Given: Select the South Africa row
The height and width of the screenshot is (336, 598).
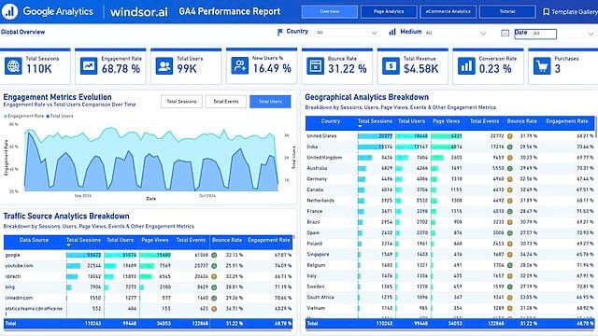Looking at the screenshot, I should point(450,297).
